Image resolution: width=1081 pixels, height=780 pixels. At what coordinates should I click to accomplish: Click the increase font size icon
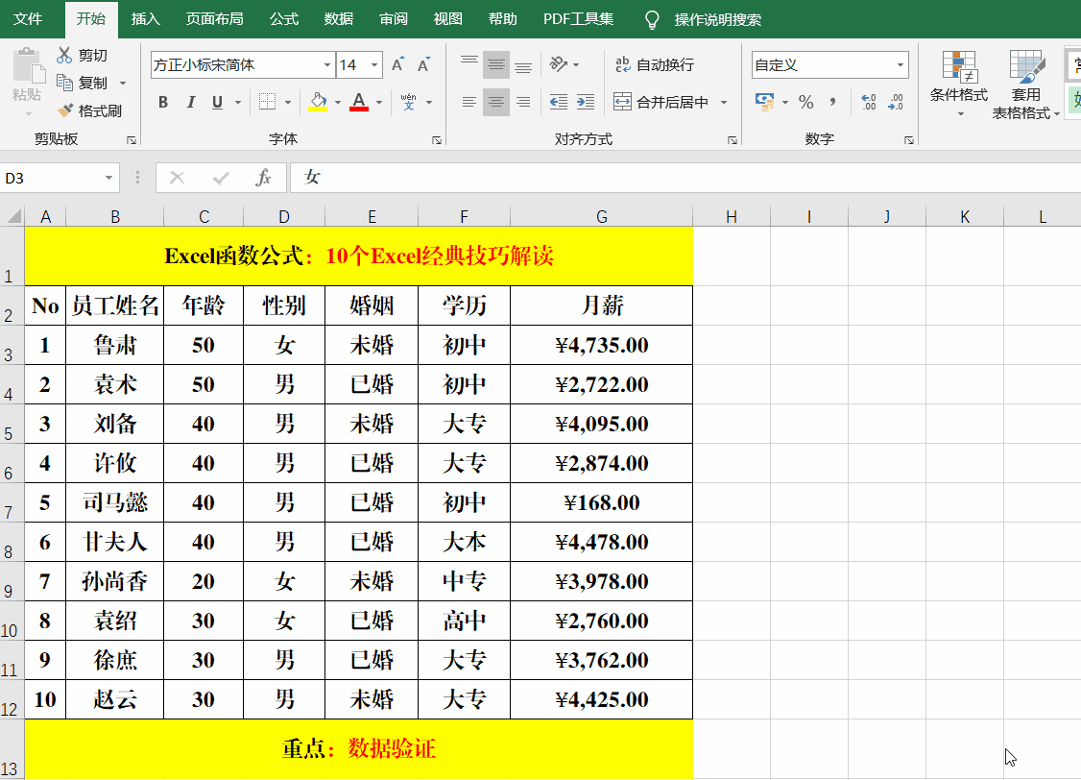coord(397,64)
